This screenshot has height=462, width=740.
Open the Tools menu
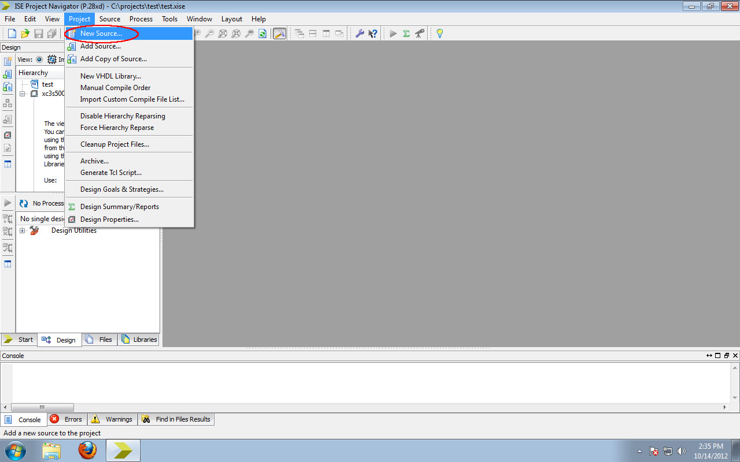[169, 18]
